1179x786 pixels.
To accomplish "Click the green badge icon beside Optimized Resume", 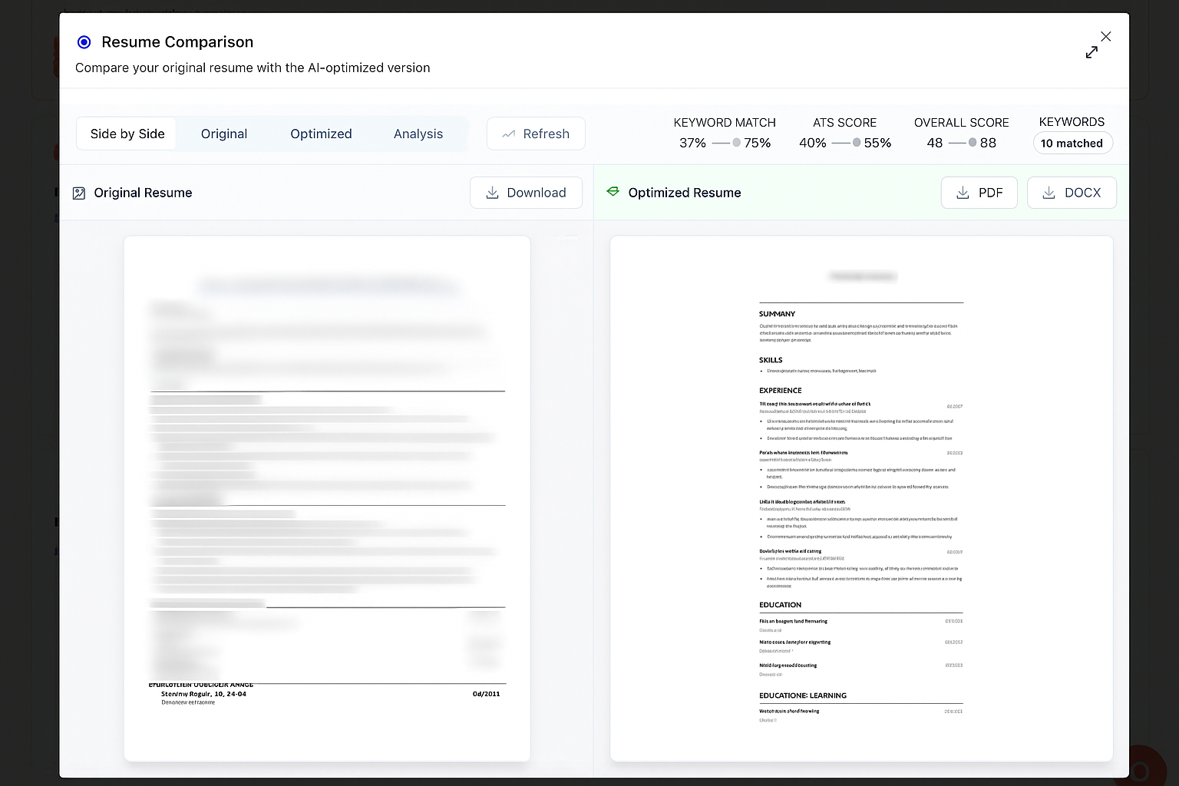I will (x=613, y=192).
